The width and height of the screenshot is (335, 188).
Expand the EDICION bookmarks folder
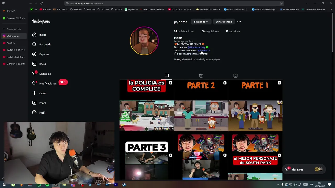tap(90, 9)
